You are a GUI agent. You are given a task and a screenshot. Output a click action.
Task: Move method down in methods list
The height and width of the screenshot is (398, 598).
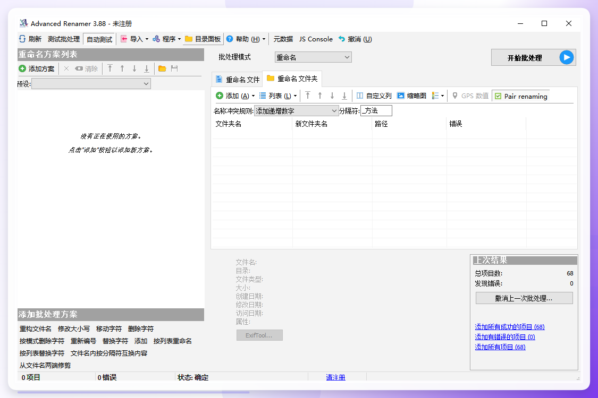pyautogui.click(x=134, y=68)
